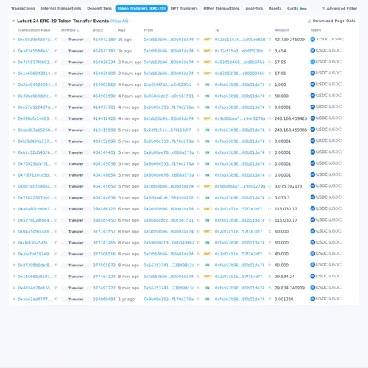Open quick view eye icon for 0xe57d9224d7d row
Viewport: 368px width, 368px height.
(14, 107)
